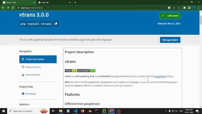
Task: Reload the PyPI page
Action: point(13,8)
